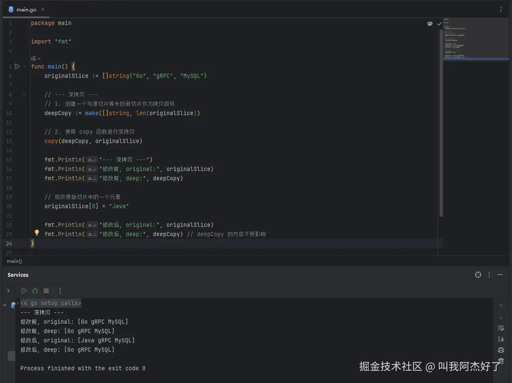
Task: Fold func main at line 5 chevron
Action: click(x=25, y=66)
